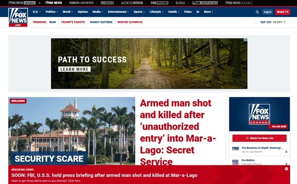Open the More menu
Viewport: 297px width, 184px height.
click(x=208, y=12)
